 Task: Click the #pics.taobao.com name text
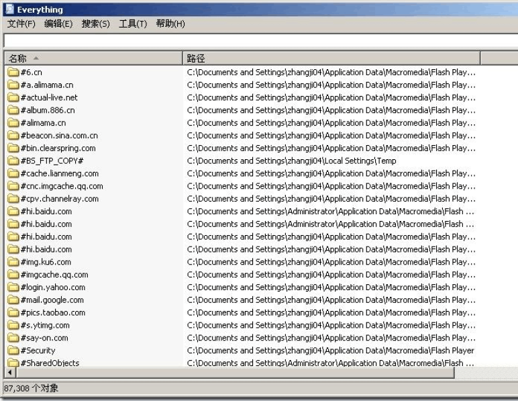53,312
